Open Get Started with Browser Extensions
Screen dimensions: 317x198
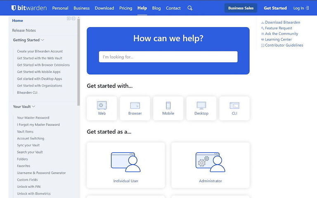coord(43,65)
